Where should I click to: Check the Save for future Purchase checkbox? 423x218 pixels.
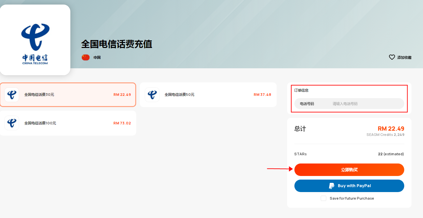click(324, 198)
